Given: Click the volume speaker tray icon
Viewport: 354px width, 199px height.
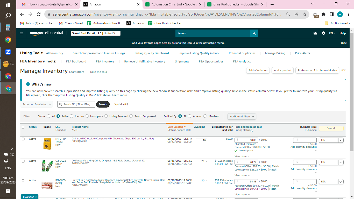Looking at the screenshot, I should 12,154.
